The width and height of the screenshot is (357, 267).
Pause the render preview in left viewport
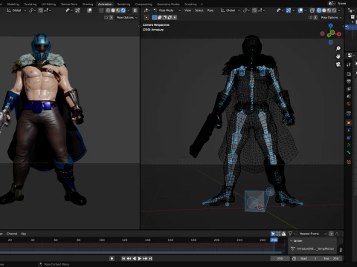135,10
